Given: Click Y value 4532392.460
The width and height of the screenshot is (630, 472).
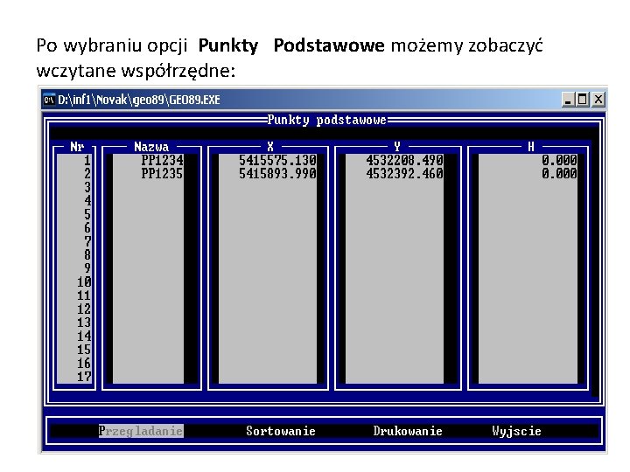Looking at the screenshot, I should pyautogui.click(x=404, y=173).
